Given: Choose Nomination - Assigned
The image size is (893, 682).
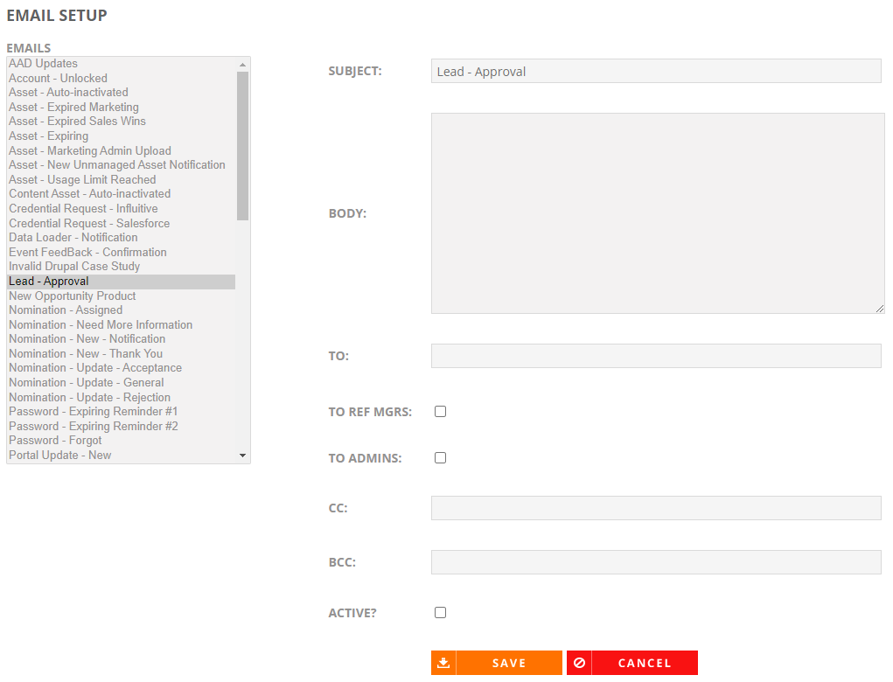Looking at the screenshot, I should (x=122, y=310).
